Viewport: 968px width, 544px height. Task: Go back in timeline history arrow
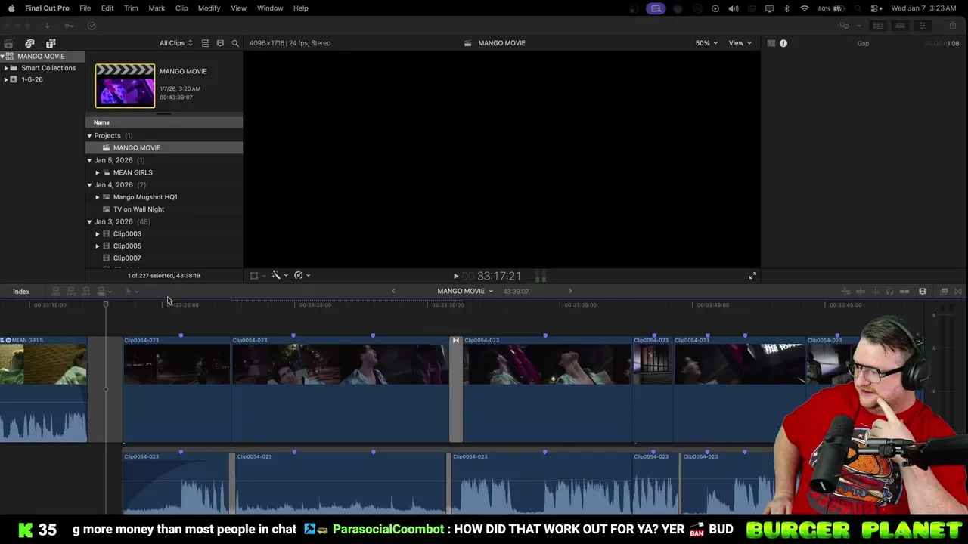[x=393, y=291]
